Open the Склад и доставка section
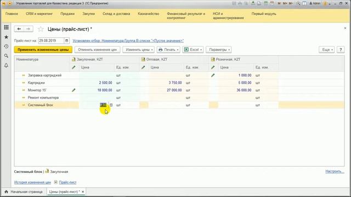This screenshot has height=197, width=351. click(116, 14)
